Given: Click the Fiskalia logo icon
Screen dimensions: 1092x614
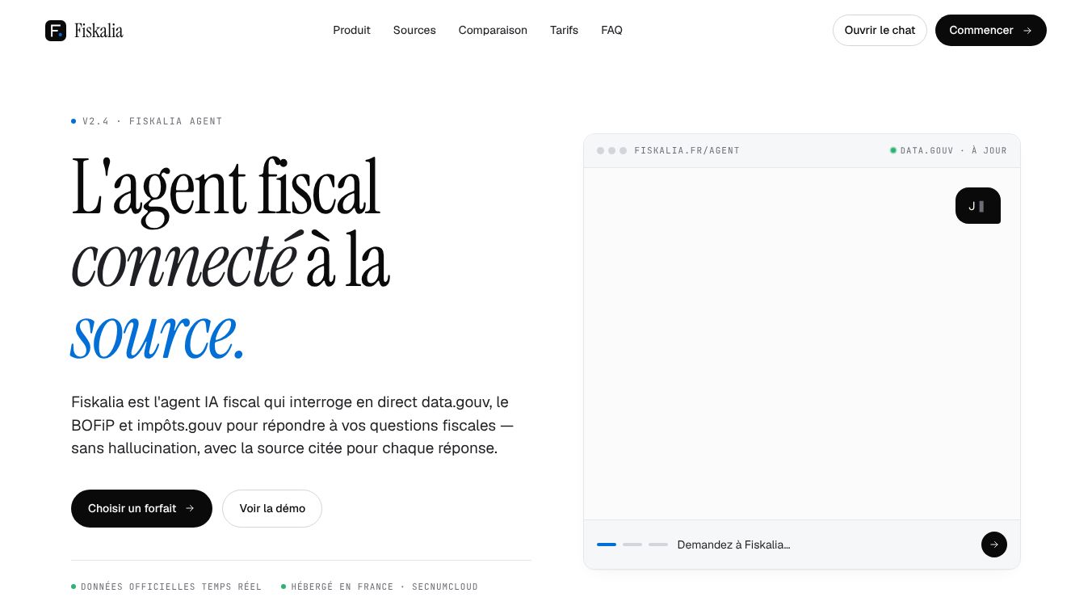Looking at the screenshot, I should click(56, 31).
